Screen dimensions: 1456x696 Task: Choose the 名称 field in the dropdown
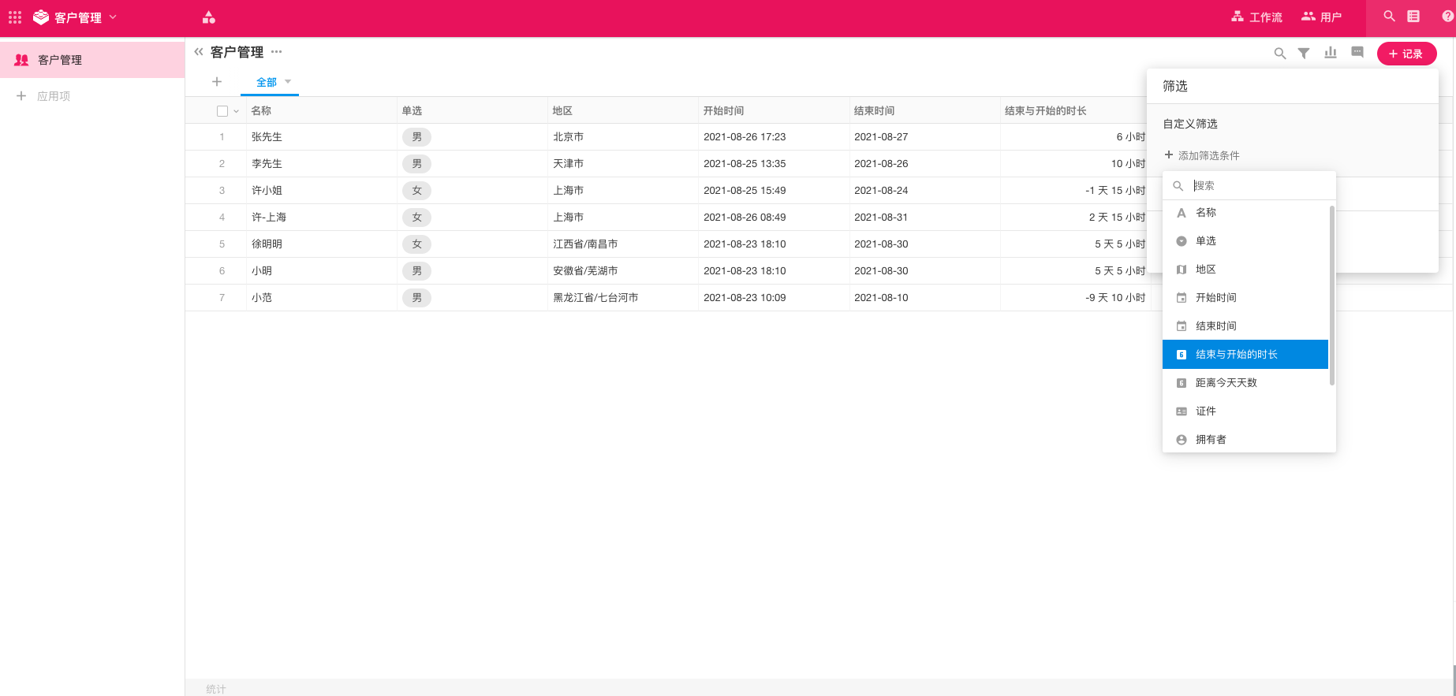pyautogui.click(x=1245, y=213)
